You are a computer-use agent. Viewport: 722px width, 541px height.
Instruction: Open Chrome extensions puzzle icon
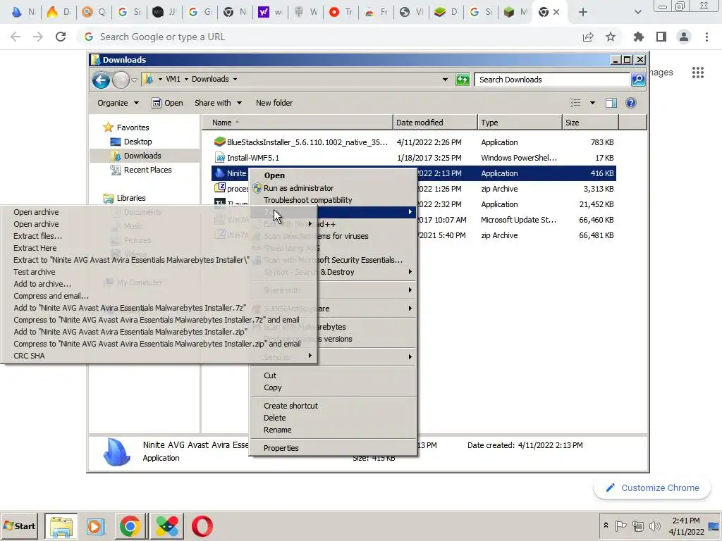638,37
